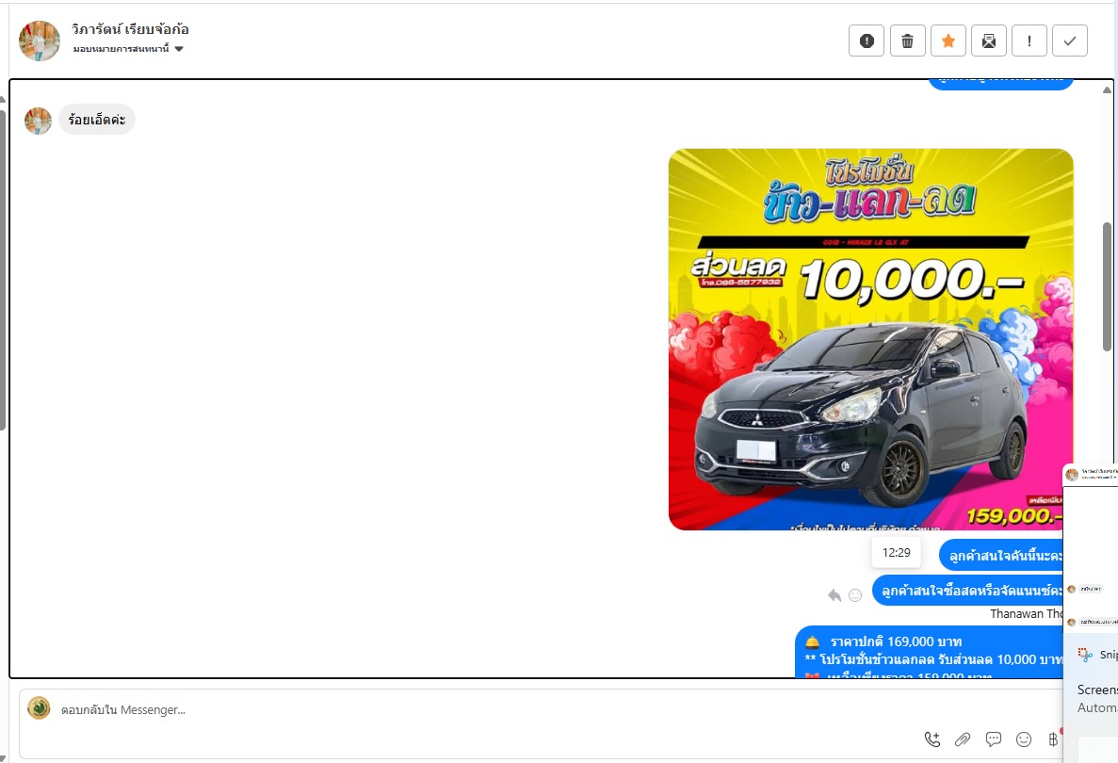Viewport: 1118px width, 763px height.
Task: Click the ราคาปกติ 169,000 บาท message
Action: (929, 652)
